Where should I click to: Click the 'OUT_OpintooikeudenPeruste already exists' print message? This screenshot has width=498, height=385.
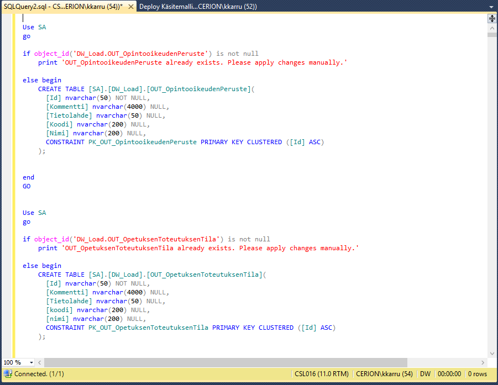(x=206, y=62)
